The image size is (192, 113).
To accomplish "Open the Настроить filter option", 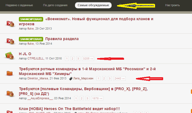I will tap(172, 5).
